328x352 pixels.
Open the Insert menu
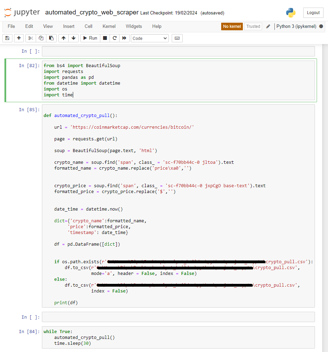point(69,26)
